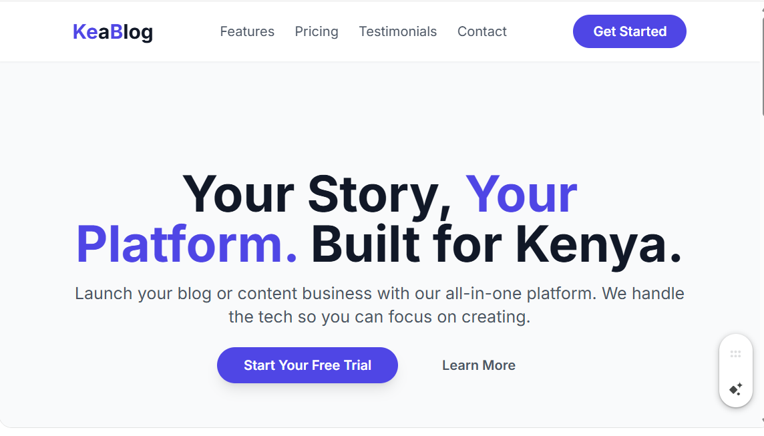
Task: Click the "Built for Kenya." headline text
Action: click(x=496, y=246)
